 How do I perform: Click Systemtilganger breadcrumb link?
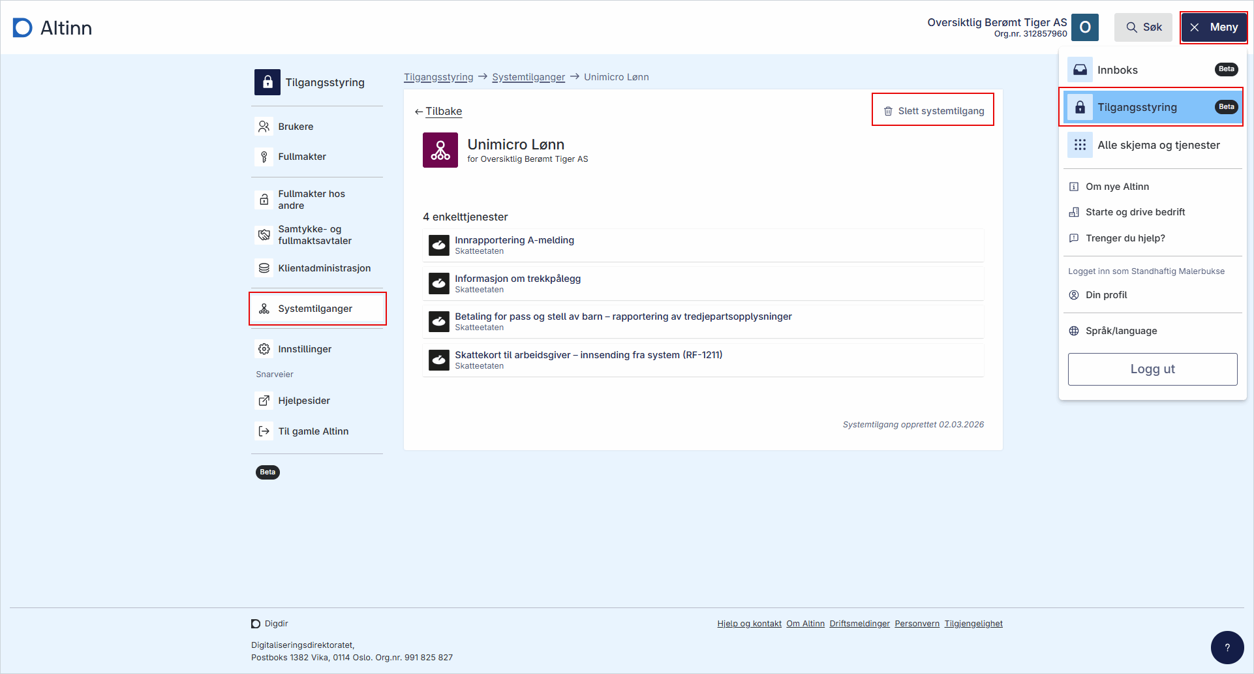click(528, 77)
